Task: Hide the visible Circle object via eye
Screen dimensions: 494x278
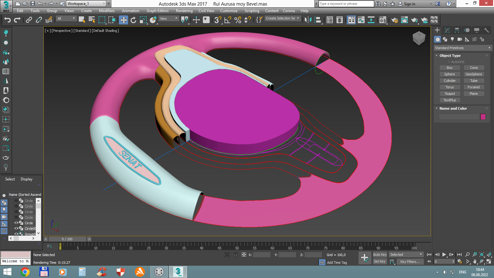Action: click(x=16, y=223)
